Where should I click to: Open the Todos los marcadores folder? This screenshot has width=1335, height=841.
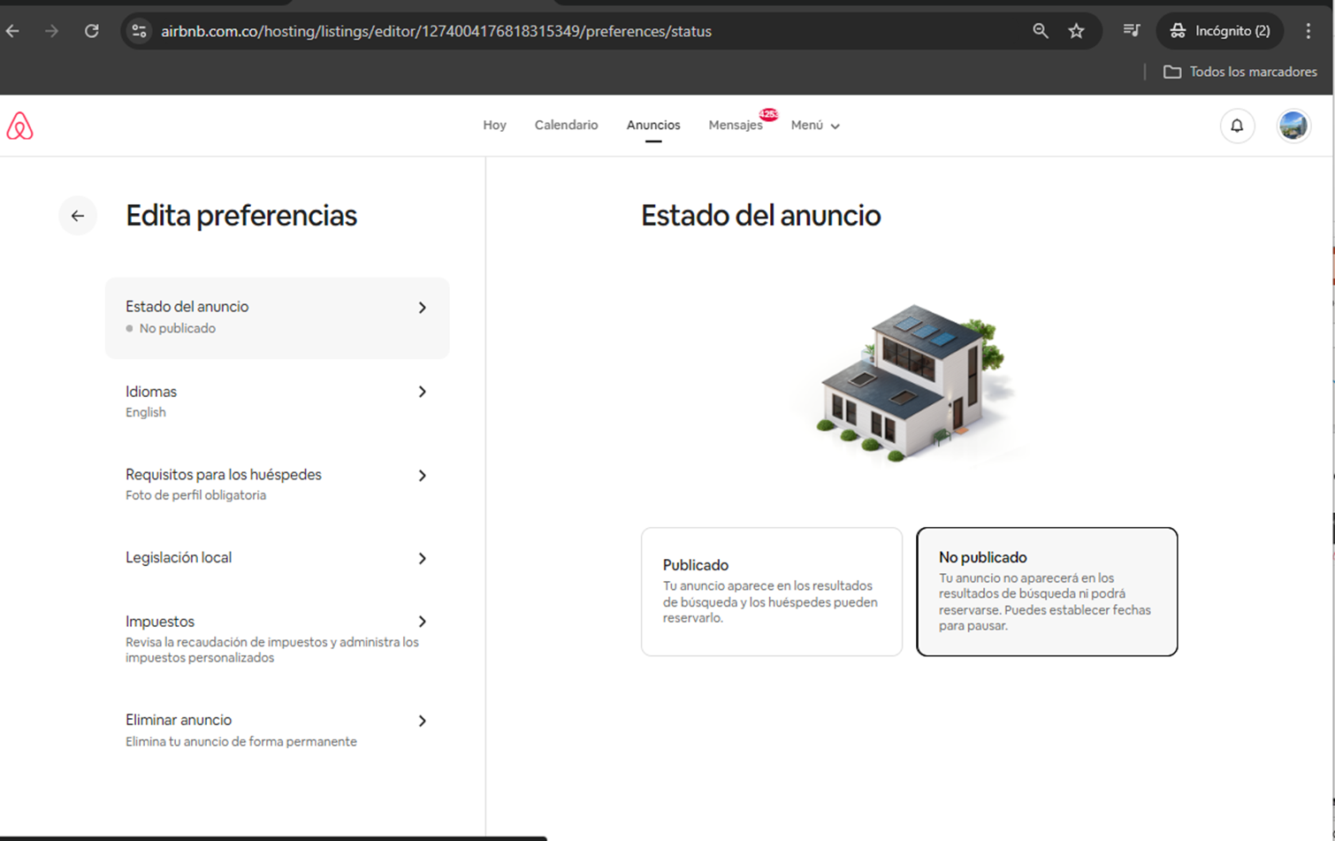pyautogui.click(x=1240, y=72)
